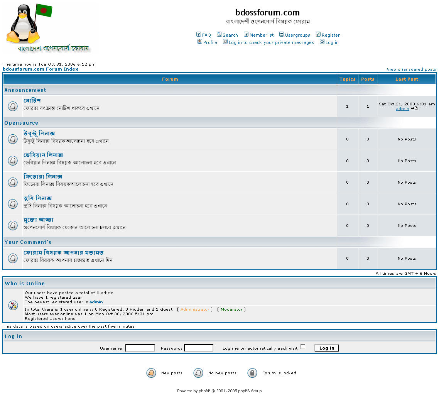The height and width of the screenshot is (394, 439).
Task: Click the Who is Online icon
Action: point(13,305)
